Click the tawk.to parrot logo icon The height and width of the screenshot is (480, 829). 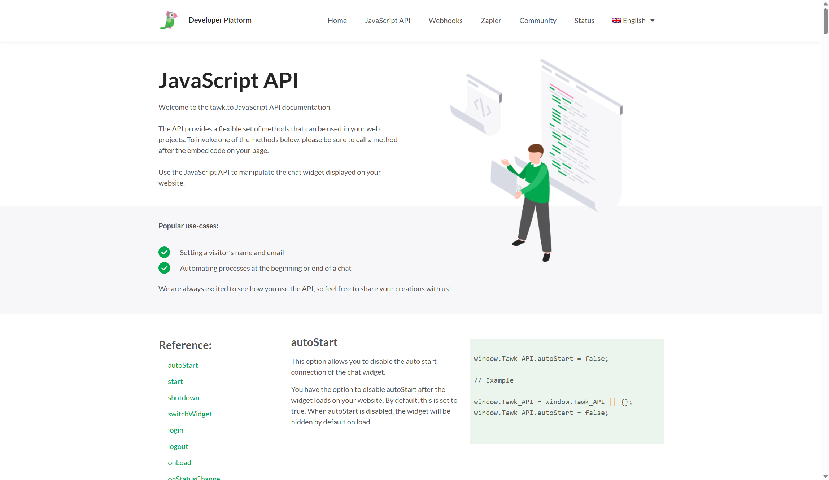click(169, 20)
